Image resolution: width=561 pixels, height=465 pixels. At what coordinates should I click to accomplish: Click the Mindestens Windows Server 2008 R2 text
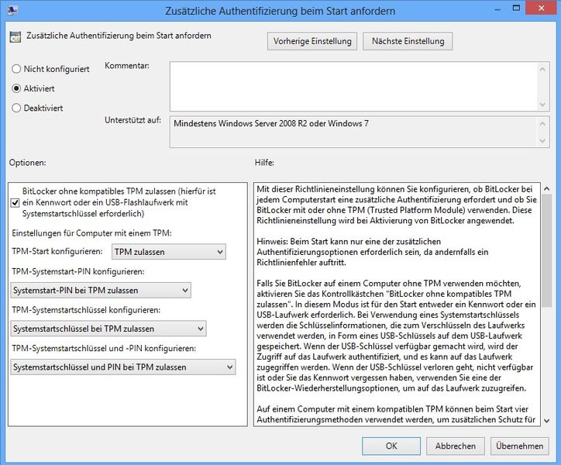coord(271,123)
